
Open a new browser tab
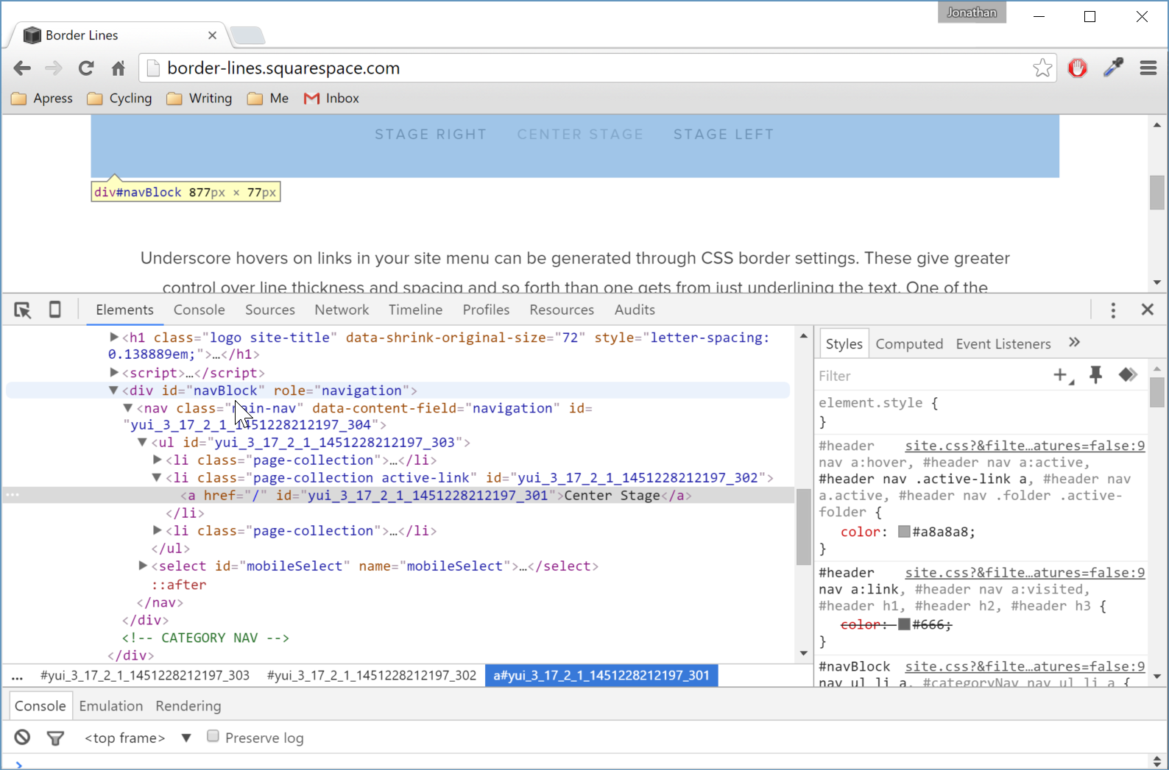247,35
